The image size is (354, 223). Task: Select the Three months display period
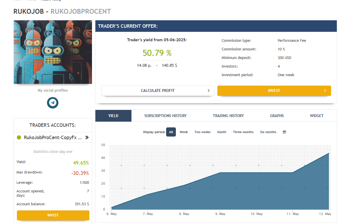point(243,132)
